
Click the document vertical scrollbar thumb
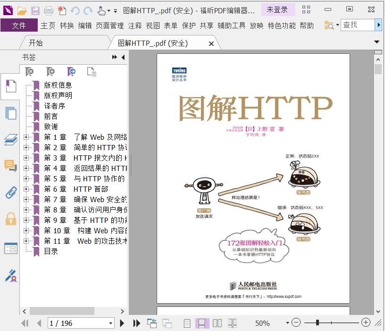click(378, 69)
